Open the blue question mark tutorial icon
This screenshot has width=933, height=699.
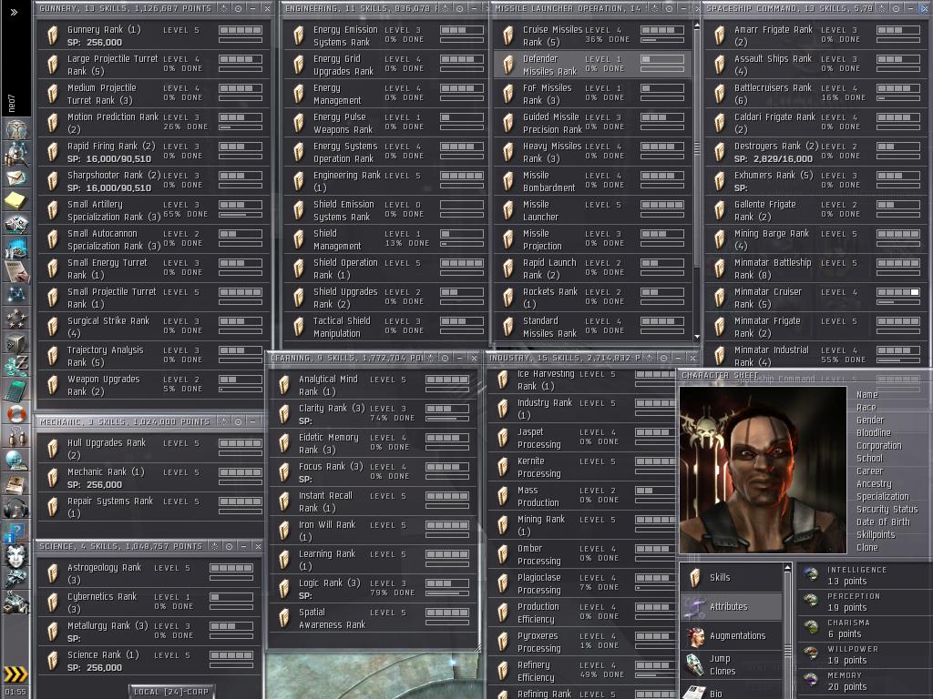16,532
